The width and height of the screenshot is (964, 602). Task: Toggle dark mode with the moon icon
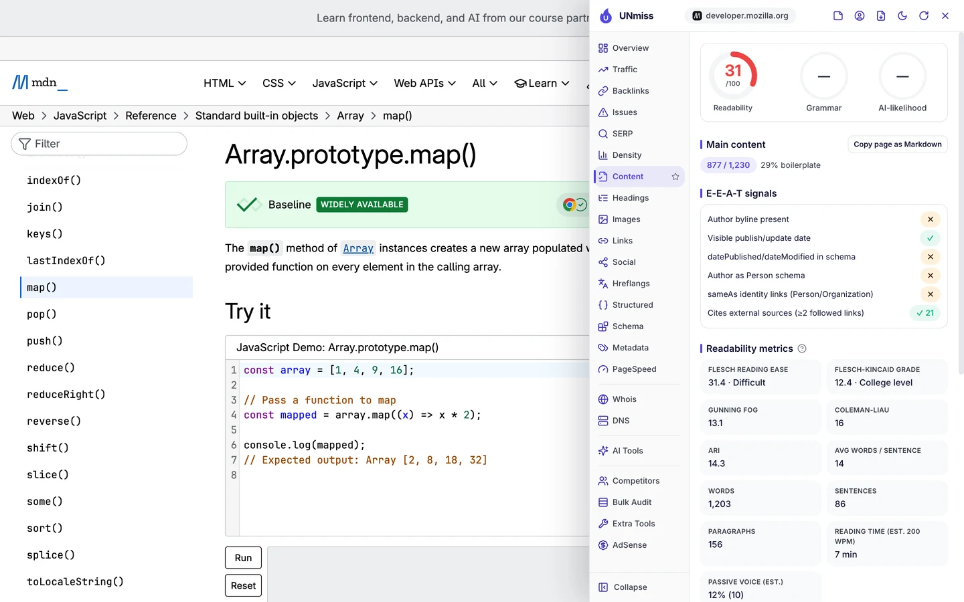(902, 16)
